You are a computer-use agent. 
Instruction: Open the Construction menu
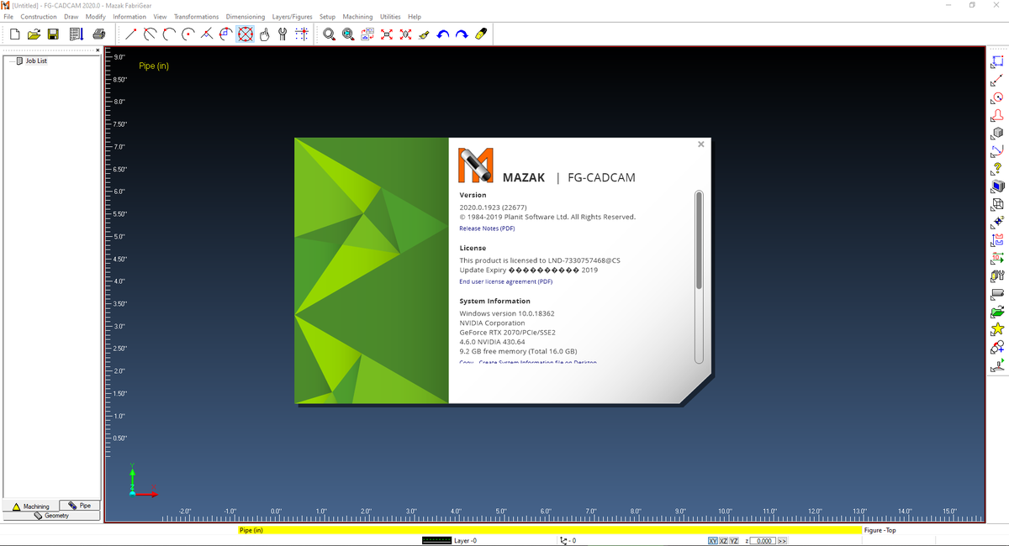(39, 17)
